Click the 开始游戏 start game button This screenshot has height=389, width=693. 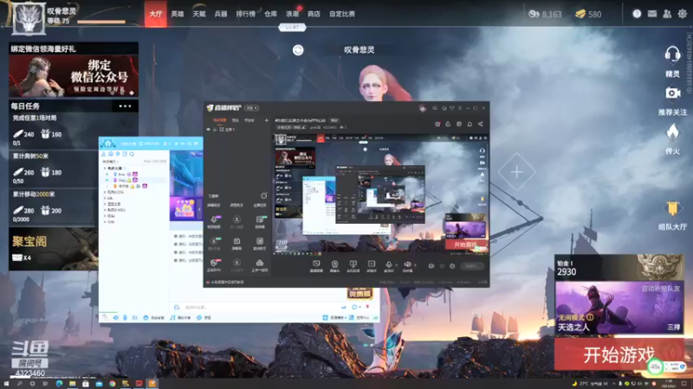point(619,354)
